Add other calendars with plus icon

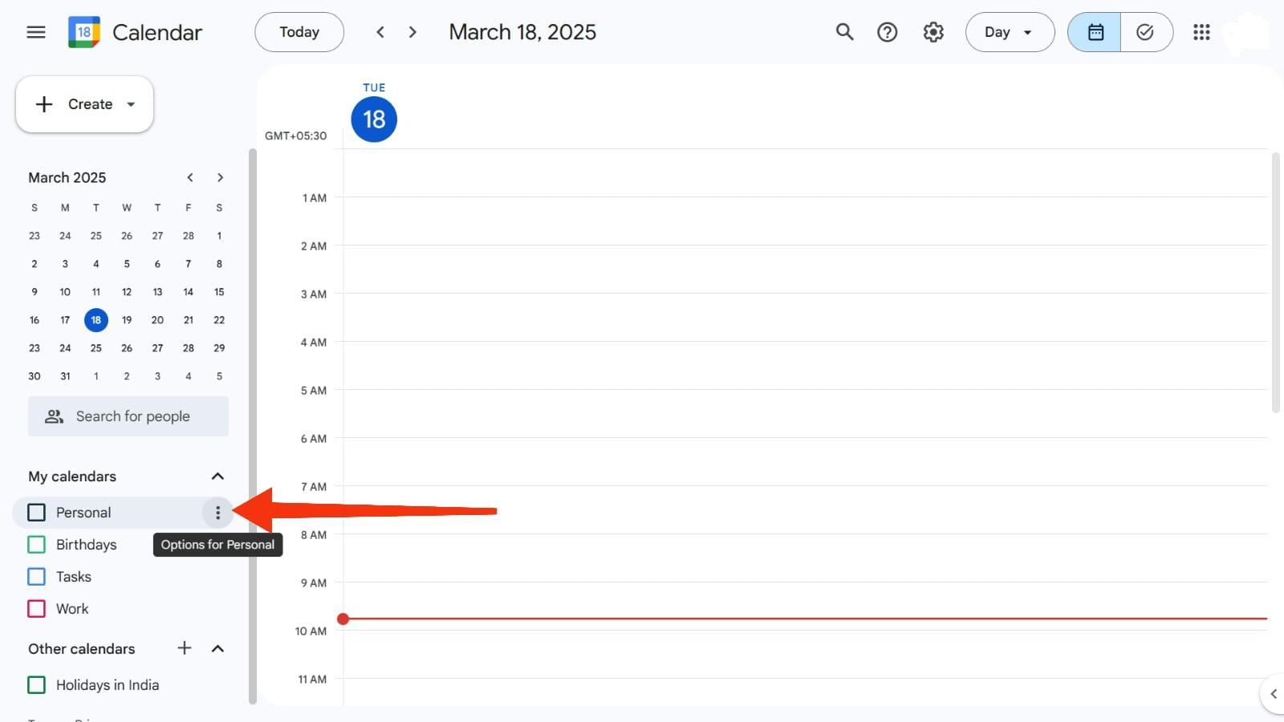(185, 648)
